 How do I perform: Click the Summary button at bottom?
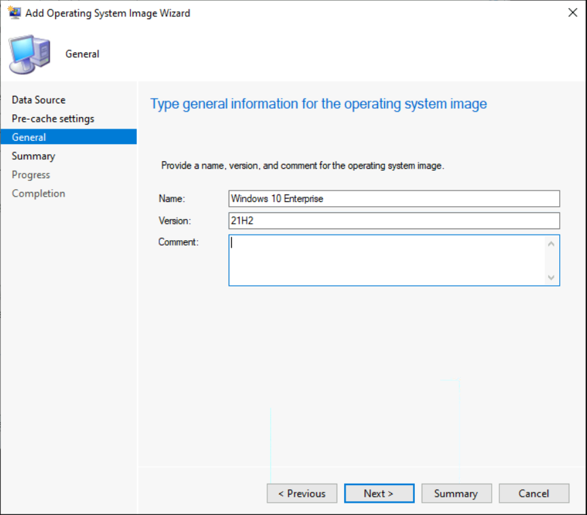456,494
